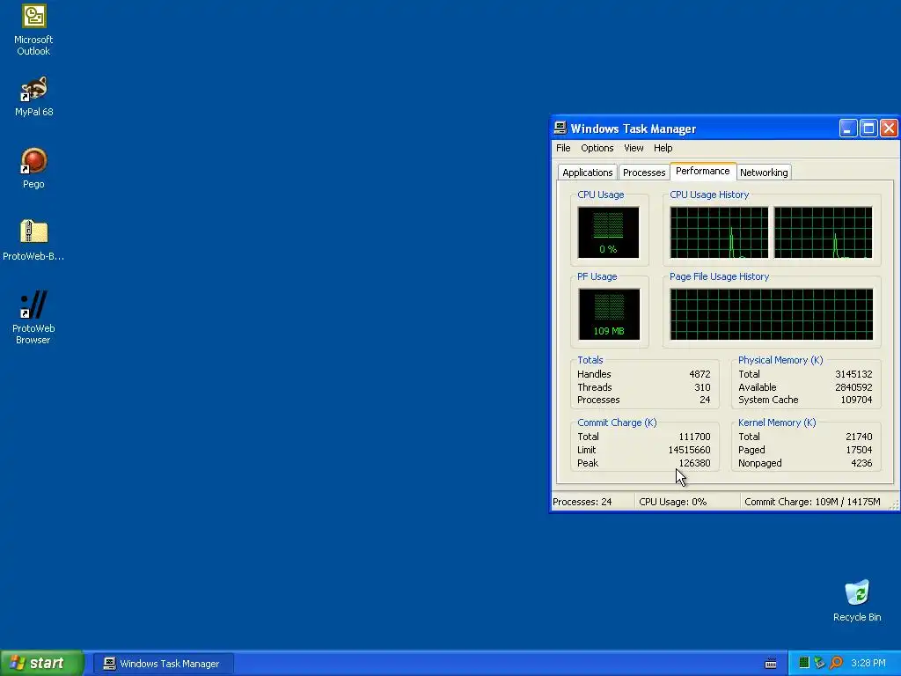Screen dimensions: 901x676
Task: Select the Pego desktop shortcut
Action: 33,168
